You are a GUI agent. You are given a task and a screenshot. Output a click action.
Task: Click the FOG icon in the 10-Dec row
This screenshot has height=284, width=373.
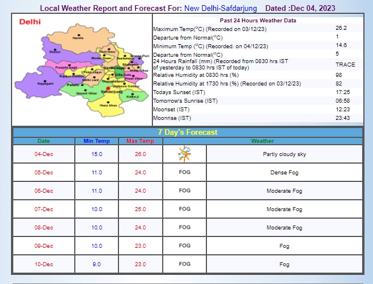pos(184,264)
